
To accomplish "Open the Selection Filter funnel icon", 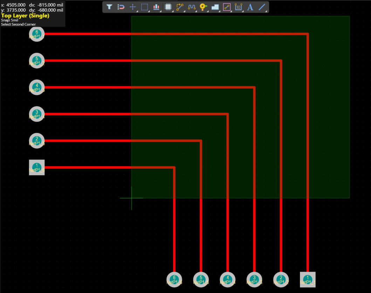I will click(109, 7).
